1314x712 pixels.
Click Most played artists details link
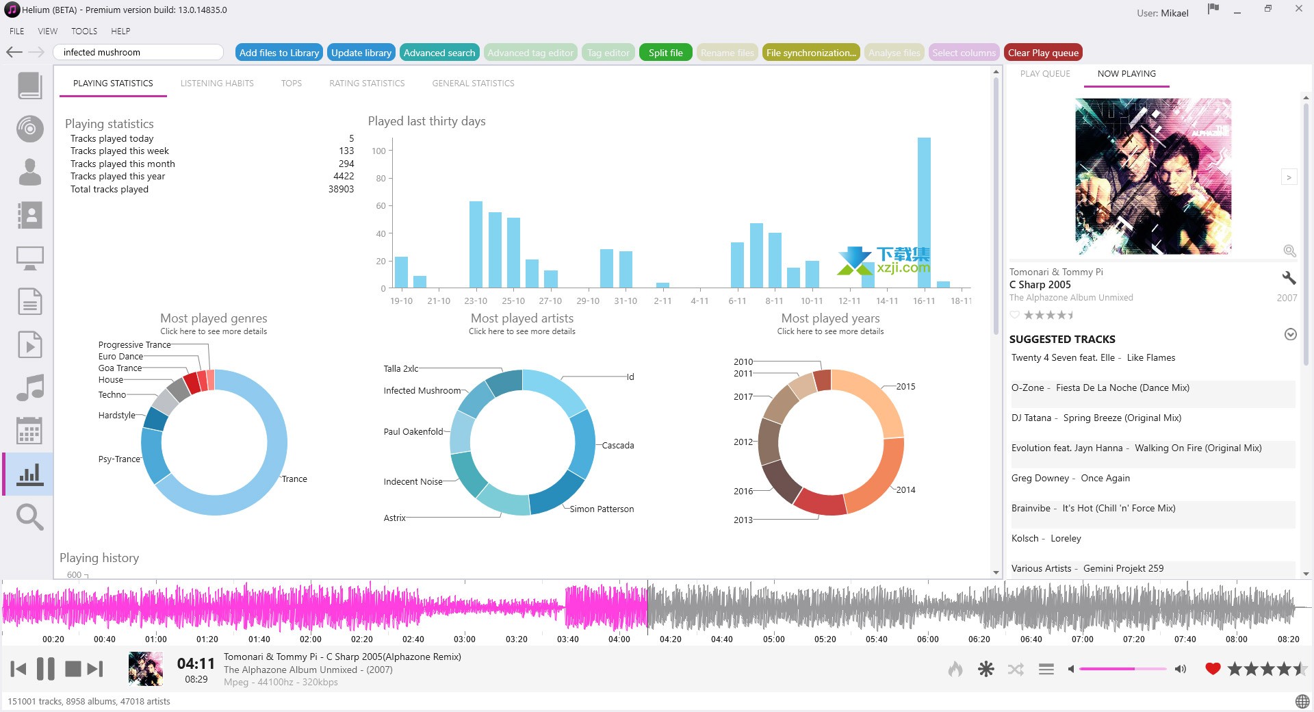point(522,331)
